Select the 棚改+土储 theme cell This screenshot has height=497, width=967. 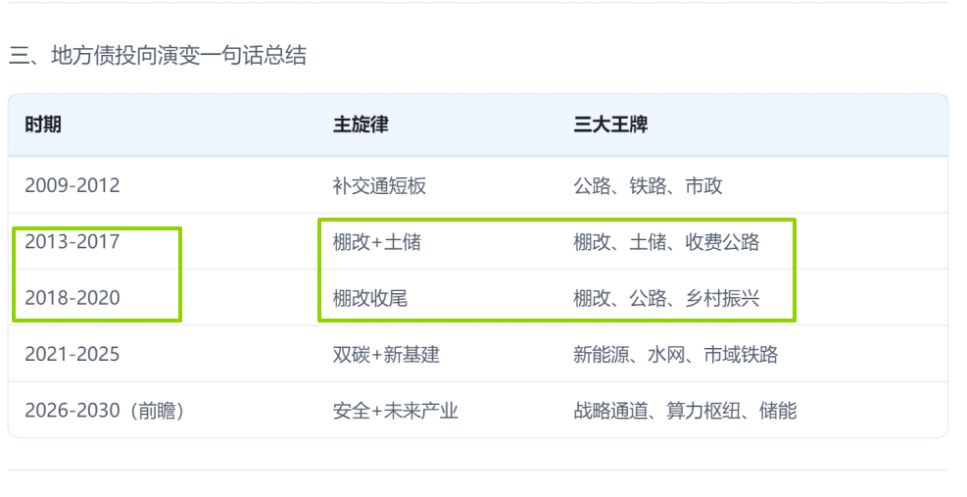[376, 241]
